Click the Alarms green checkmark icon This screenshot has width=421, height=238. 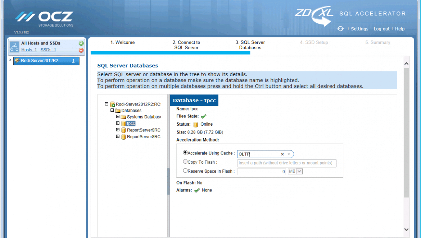(x=197, y=190)
